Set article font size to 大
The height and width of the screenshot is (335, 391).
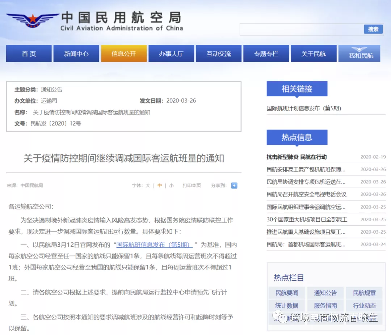click(x=148, y=185)
